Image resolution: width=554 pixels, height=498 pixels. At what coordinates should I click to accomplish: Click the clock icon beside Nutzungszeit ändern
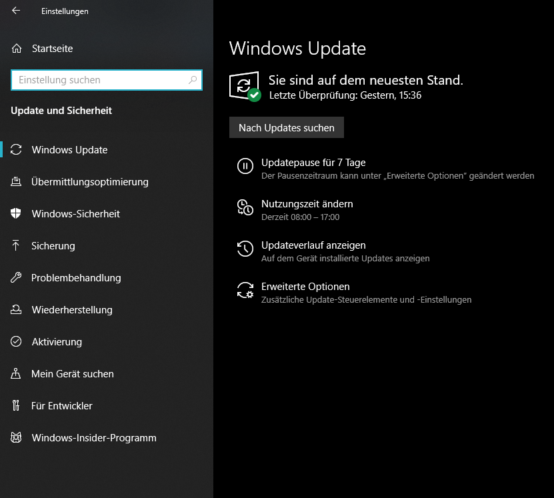[245, 207]
